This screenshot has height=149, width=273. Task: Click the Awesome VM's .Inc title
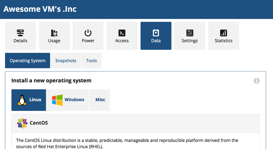40,9
